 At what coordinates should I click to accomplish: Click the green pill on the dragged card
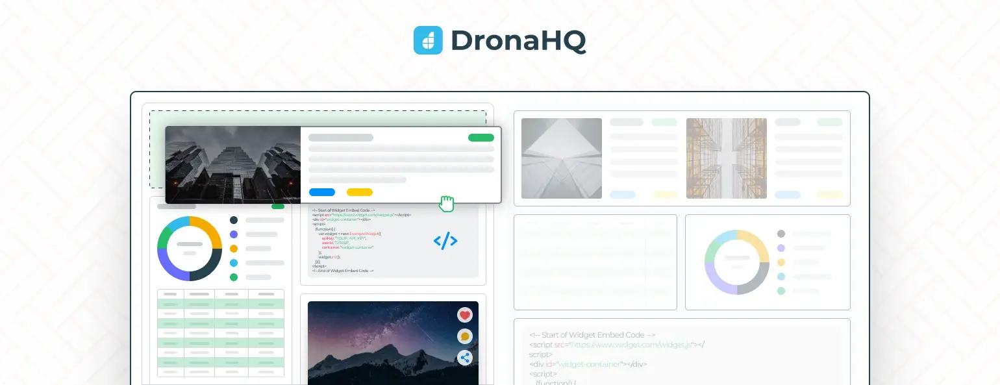click(x=481, y=138)
